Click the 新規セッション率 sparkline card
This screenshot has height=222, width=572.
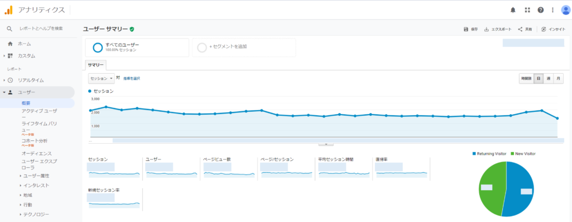(x=114, y=199)
